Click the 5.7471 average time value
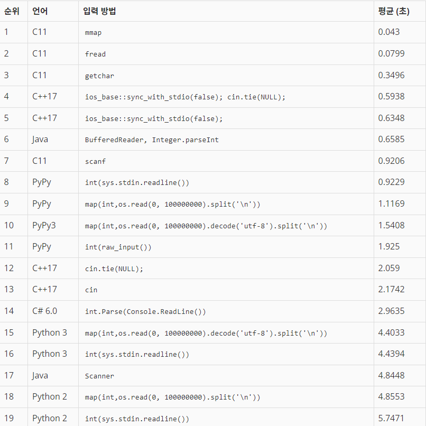The image size is (426, 426). [x=391, y=418]
